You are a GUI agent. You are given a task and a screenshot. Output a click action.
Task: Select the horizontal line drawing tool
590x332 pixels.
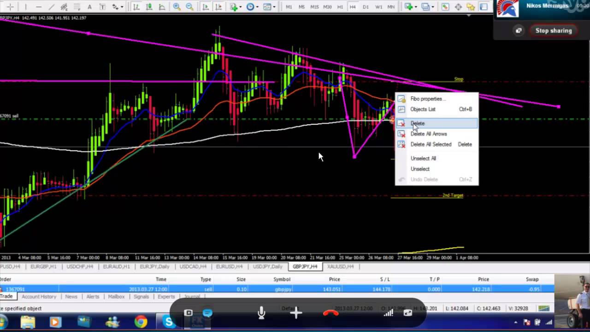tap(39, 7)
